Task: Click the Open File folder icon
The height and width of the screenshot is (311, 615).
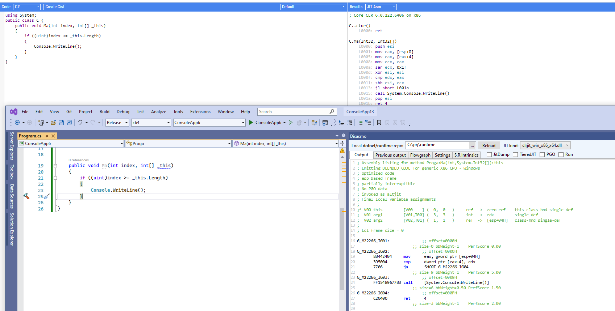Action: (53, 123)
